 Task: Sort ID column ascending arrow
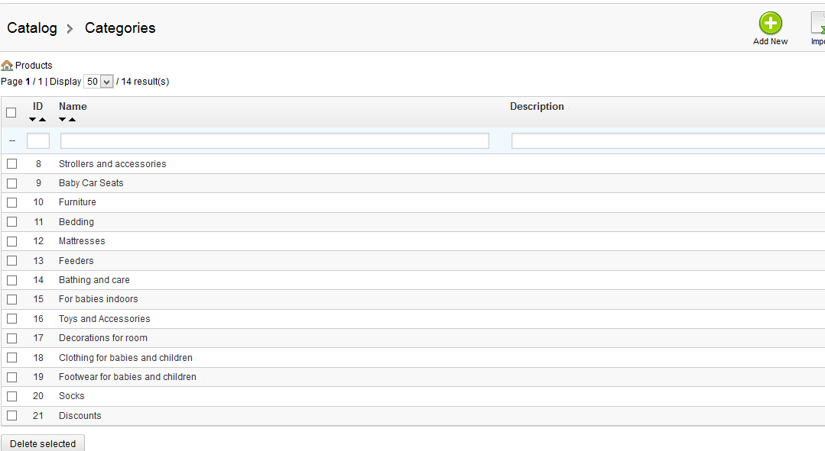(43, 120)
